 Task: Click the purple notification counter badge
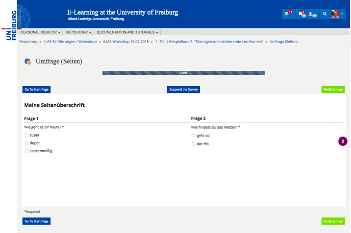point(343,141)
